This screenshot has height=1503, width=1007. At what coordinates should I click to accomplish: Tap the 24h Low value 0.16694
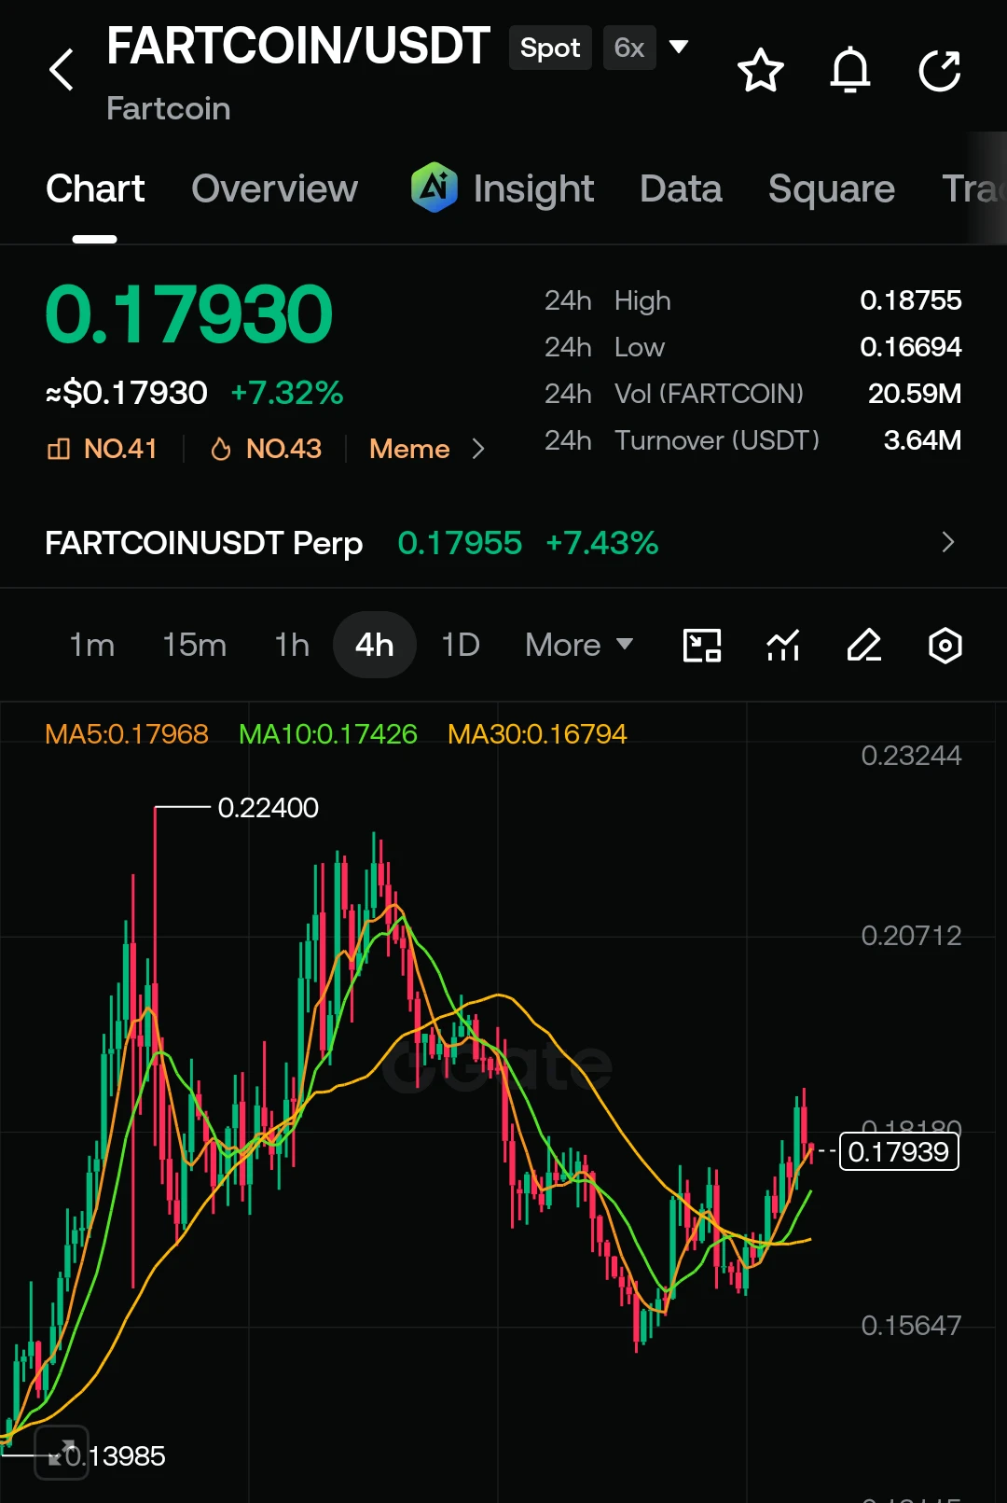911,347
